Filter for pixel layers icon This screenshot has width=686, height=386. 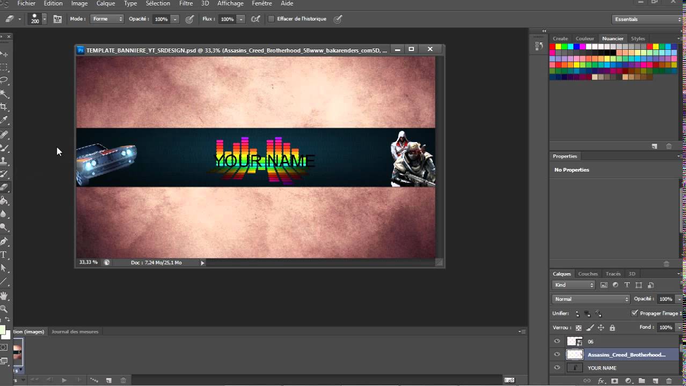tap(604, 285)
